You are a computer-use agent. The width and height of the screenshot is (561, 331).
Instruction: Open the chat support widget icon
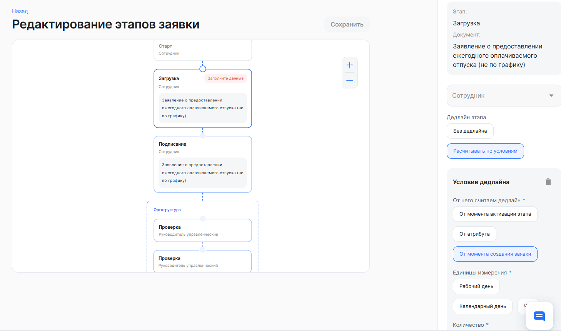(x=539, y=316)
